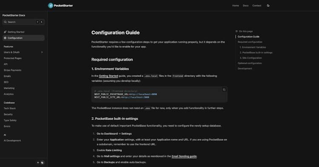The height and width of the screenshot is (167, 319).
Task: Switch to light theme sun icon
Action: 38,162
